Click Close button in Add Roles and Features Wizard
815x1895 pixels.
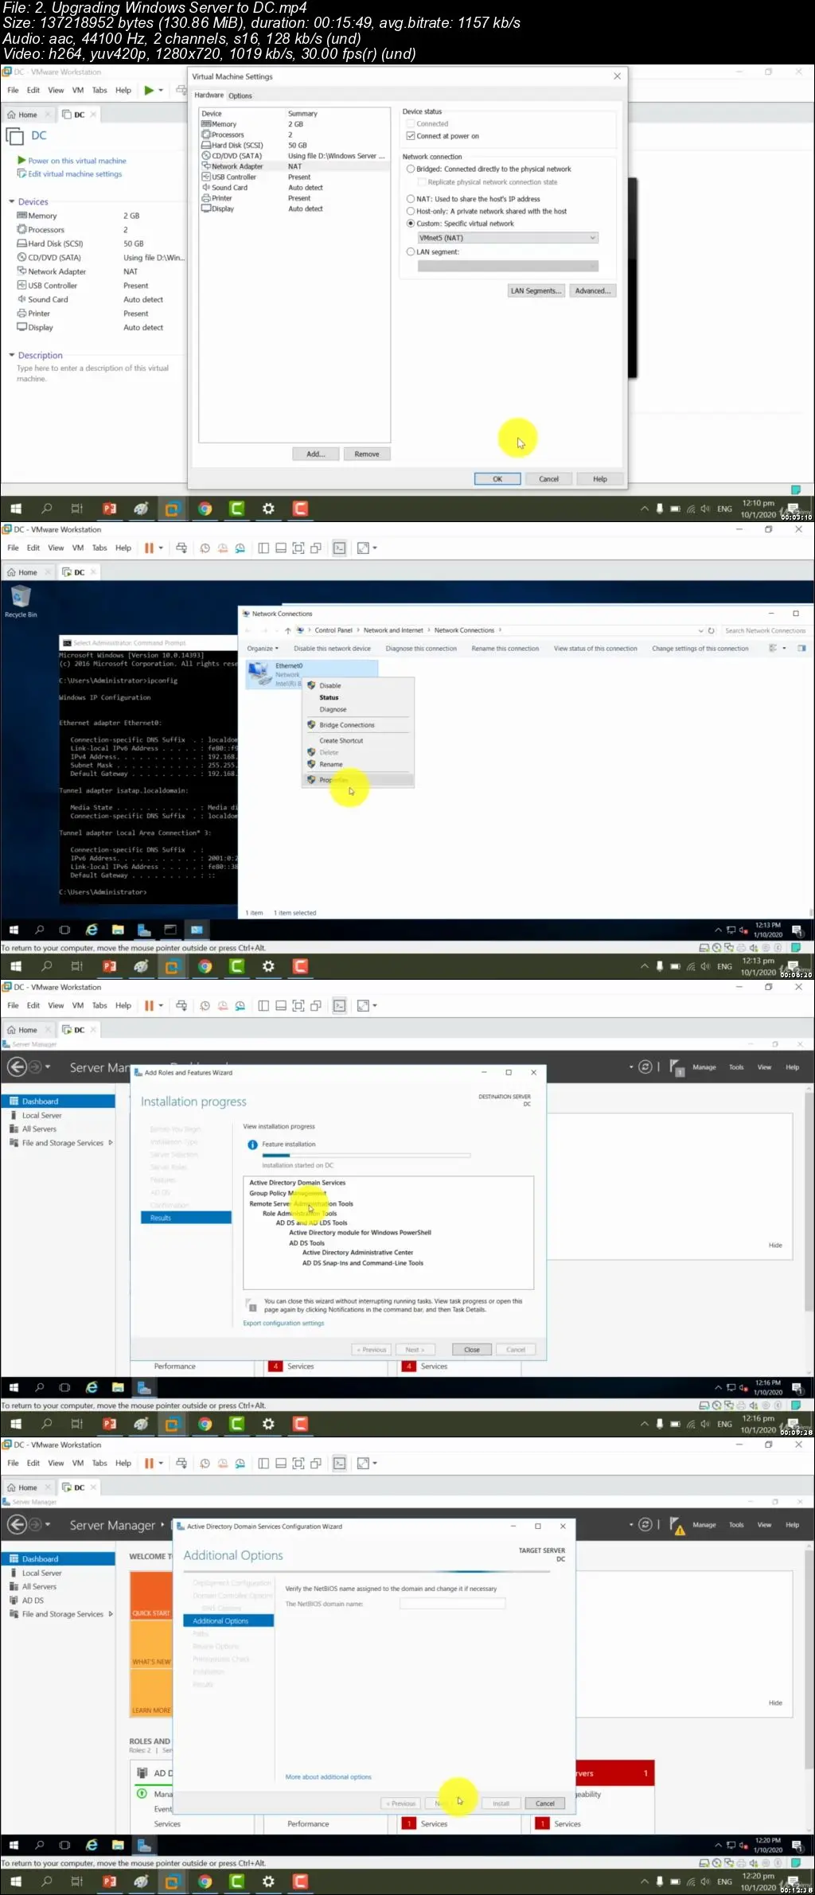(x=472, y=1350)
